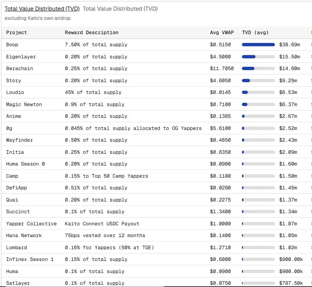The height and width of the screenshot is (287, 312).
Task: Click the $9.25m TVD value
Action: [x=288, y=81]
